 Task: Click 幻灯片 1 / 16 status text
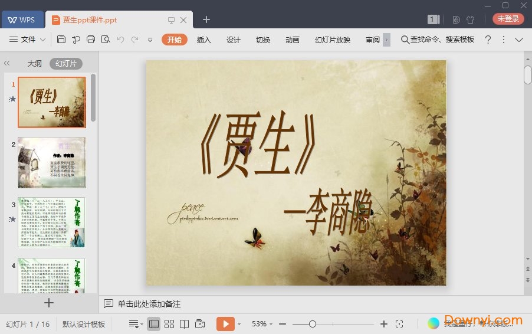28,324
